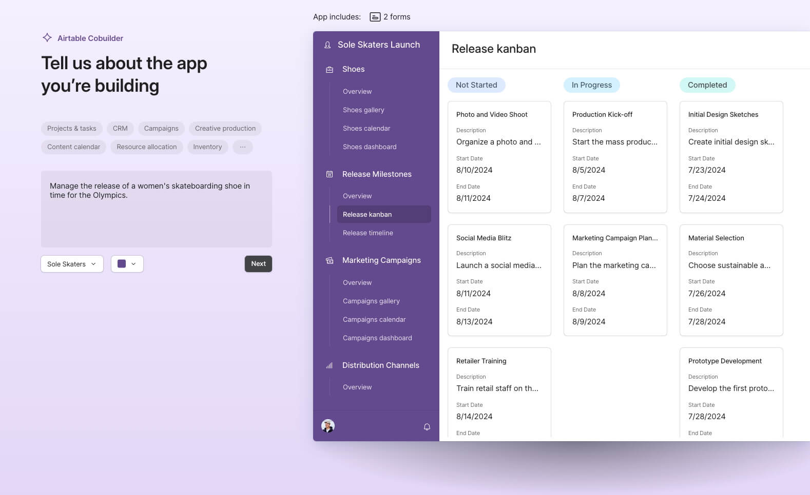
Task: Open the Production Kick-off card
Action: click(x=615, y=157)
